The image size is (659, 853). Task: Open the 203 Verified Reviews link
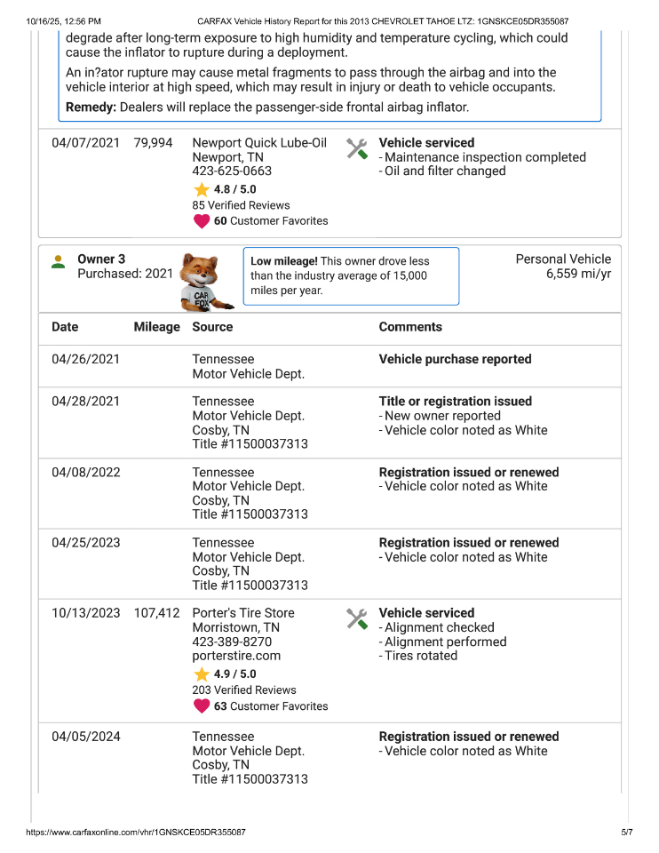coord(244,690)
